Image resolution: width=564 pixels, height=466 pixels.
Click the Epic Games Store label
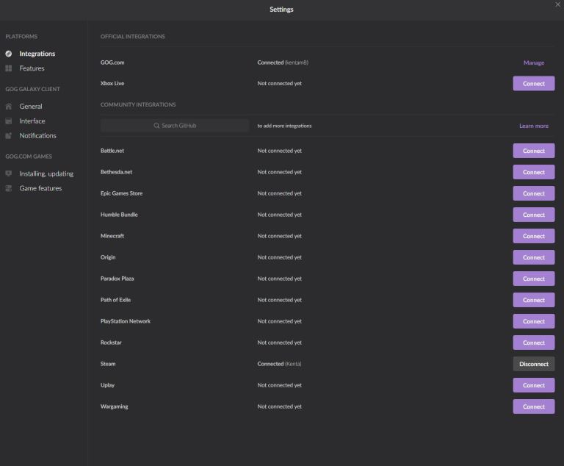click(x=122, y=193)
